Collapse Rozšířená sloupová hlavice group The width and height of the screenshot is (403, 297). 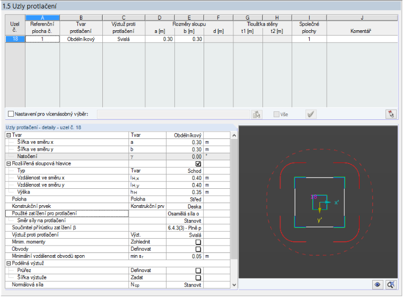[8, 164]
